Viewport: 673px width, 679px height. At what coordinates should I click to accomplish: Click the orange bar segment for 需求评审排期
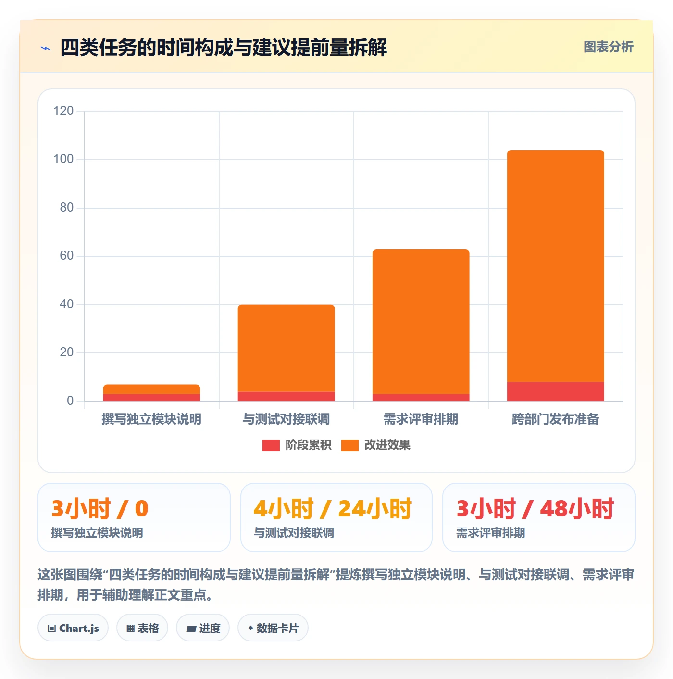(421, 322)
